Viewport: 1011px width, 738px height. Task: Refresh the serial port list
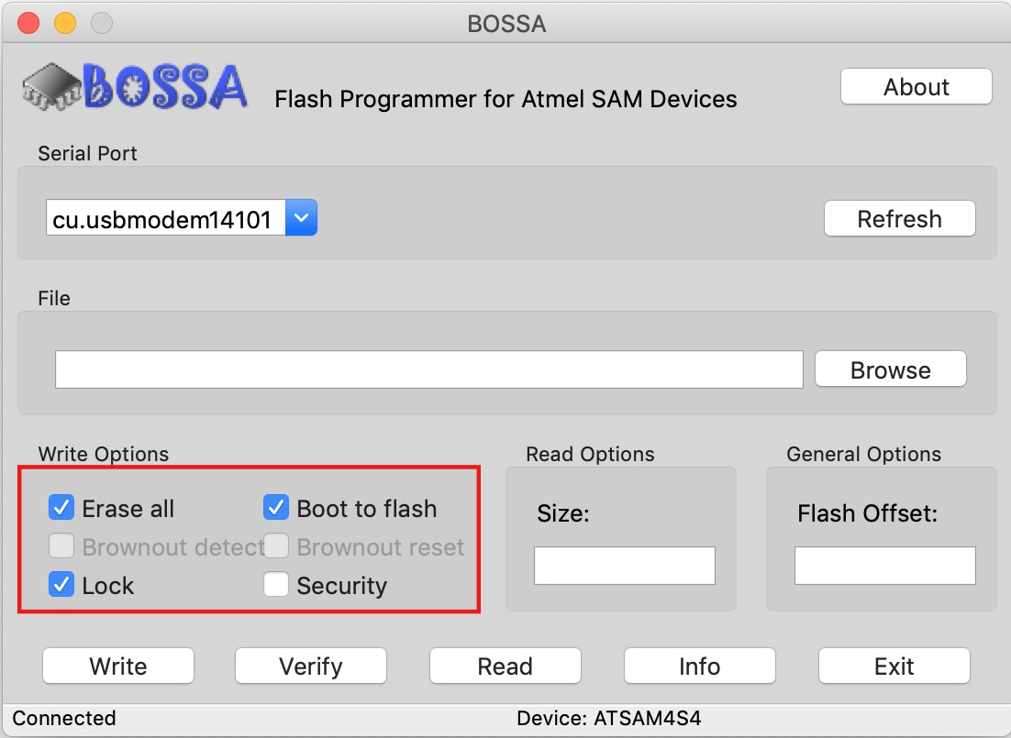(899, 218)
